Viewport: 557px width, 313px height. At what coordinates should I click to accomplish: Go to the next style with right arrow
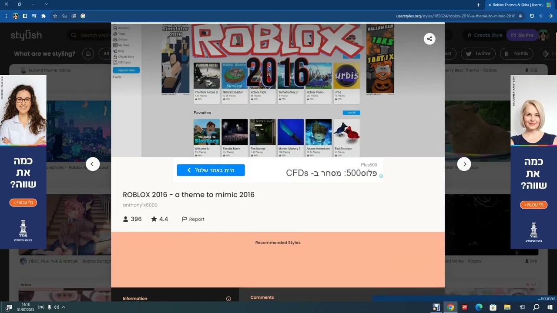[x=464, y=164]
